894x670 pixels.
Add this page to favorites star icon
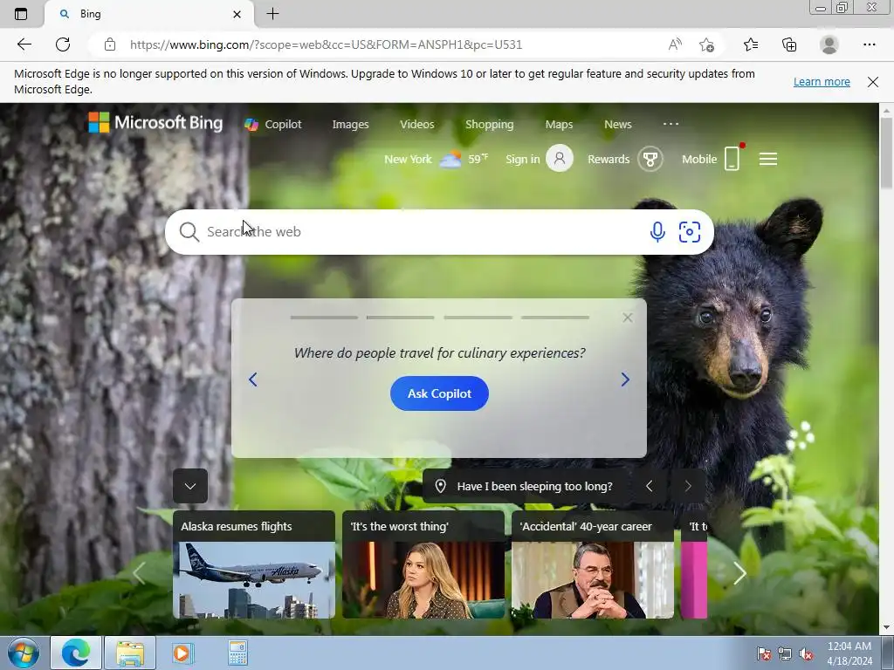tap(706, 44)
